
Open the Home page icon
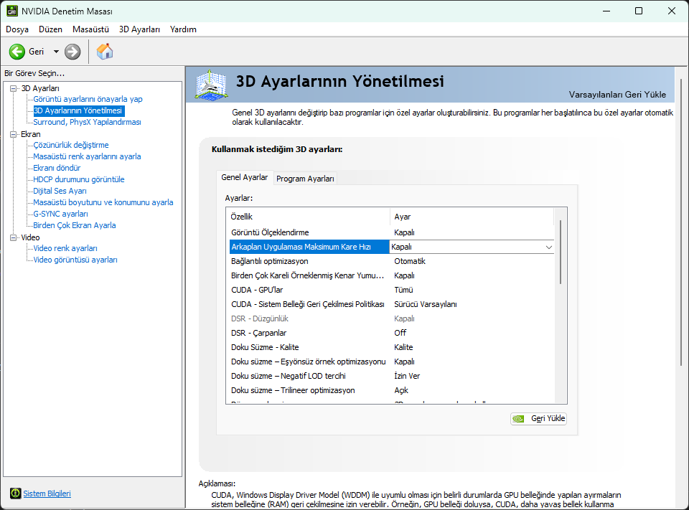click(x=105, y=52)
